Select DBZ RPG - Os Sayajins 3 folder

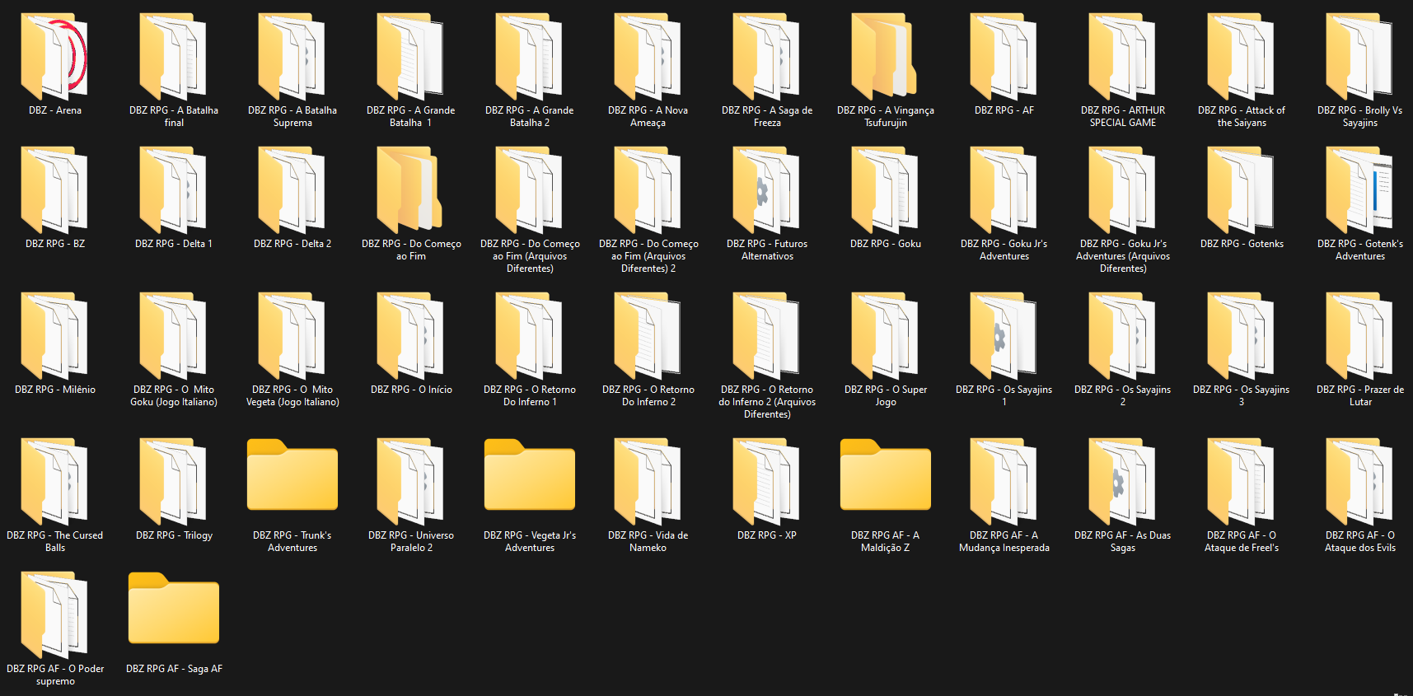(1241, 336)
